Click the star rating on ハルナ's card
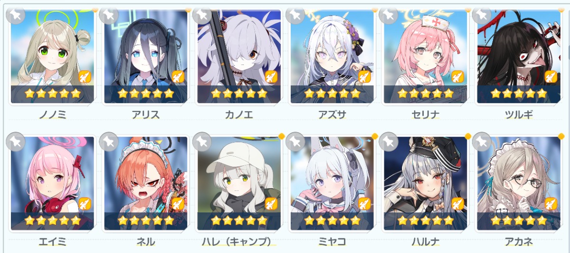The image size is (570, 253). pos(425,221)
